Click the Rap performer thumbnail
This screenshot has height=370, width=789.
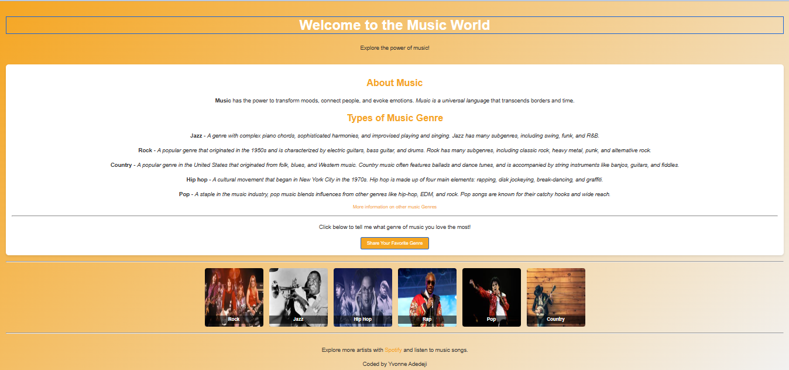(427, 297)
